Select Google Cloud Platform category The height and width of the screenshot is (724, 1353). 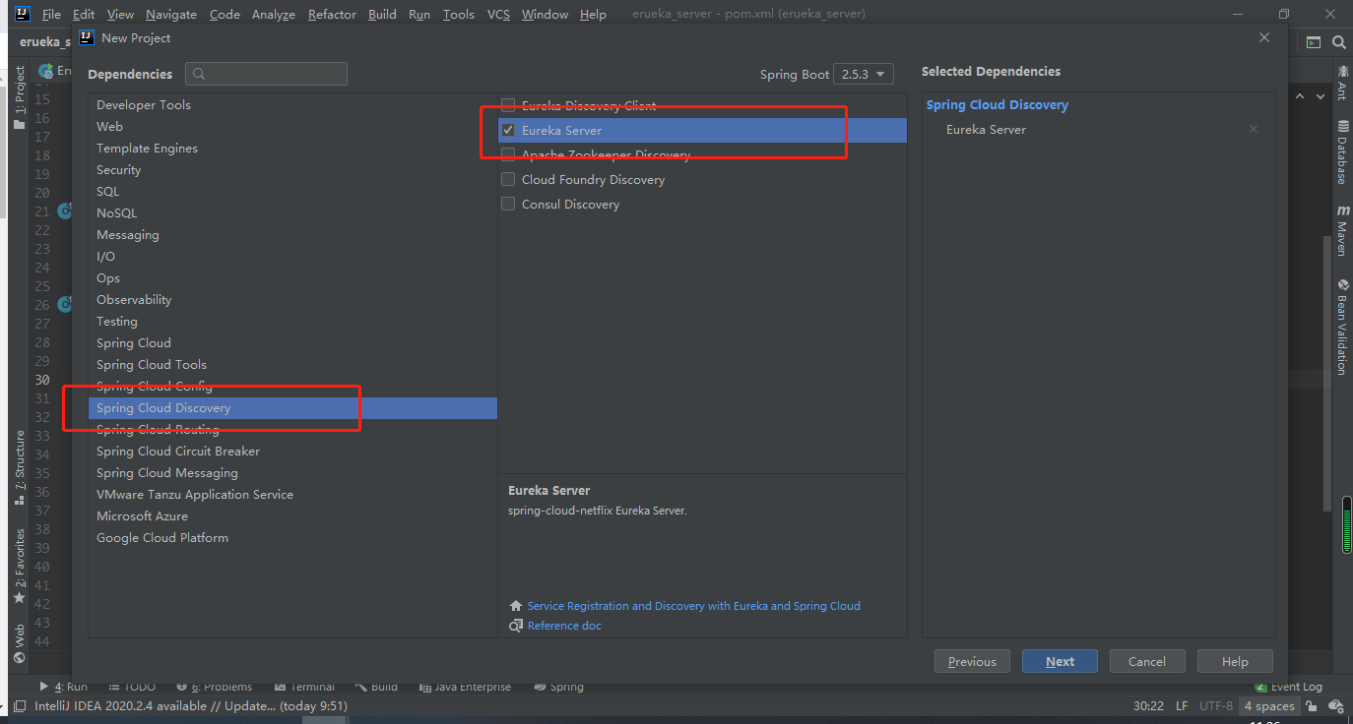click(292, 537)
